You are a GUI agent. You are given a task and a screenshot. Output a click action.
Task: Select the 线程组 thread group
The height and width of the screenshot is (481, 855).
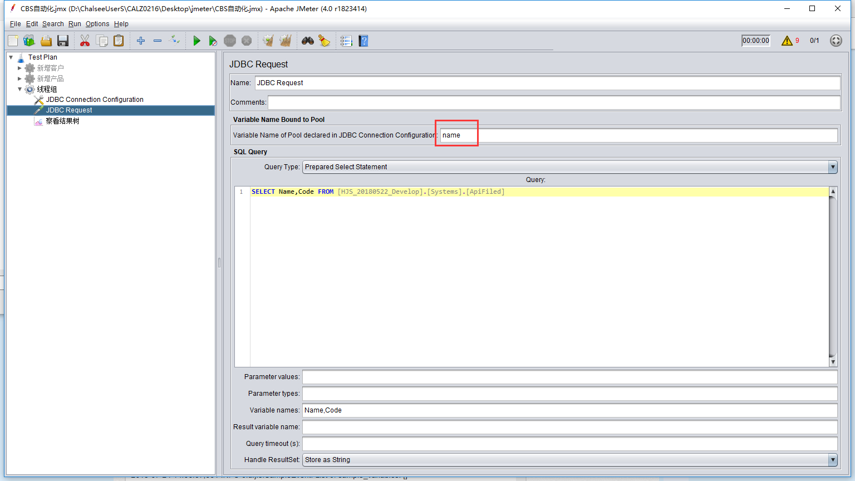[x=47, y=89]
